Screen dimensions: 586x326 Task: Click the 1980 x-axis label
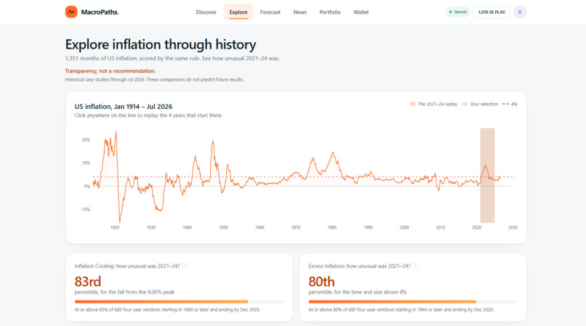[332, 227]
